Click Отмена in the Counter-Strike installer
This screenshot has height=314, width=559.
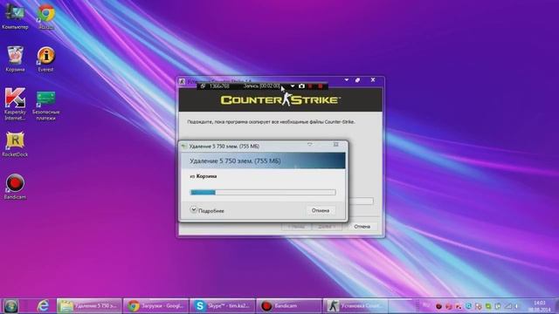[362, 227]
